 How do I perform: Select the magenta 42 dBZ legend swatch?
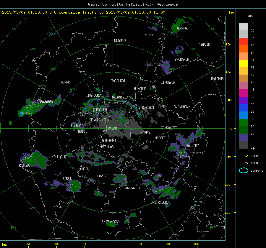[x=244, y=93]
